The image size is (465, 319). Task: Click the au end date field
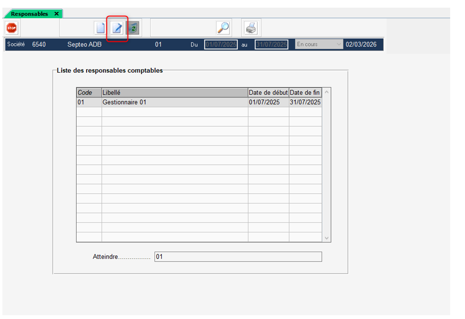[271, 44]
